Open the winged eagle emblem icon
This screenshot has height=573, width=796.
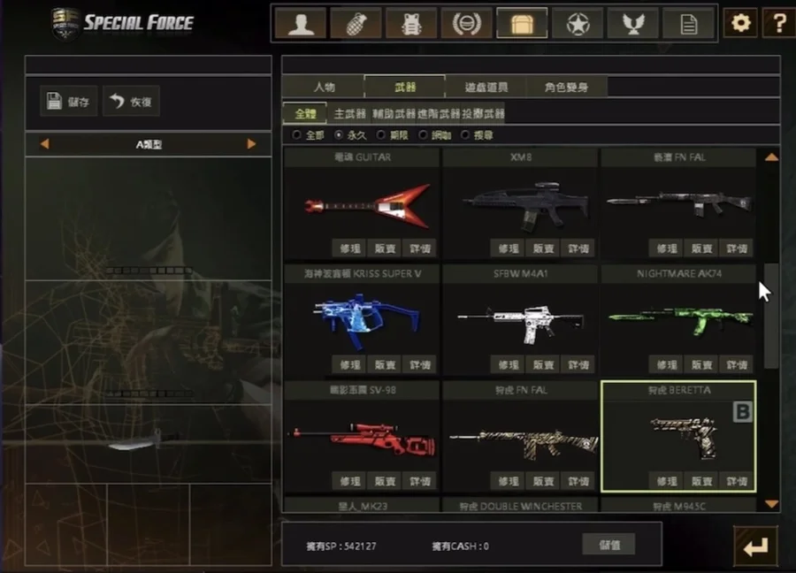click(633, 23)
